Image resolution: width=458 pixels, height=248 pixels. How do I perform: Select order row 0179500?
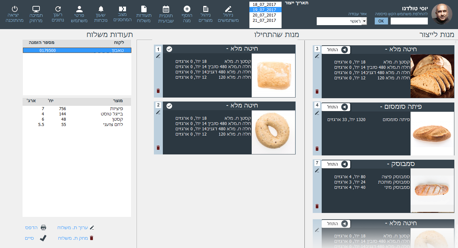(77, 50)
